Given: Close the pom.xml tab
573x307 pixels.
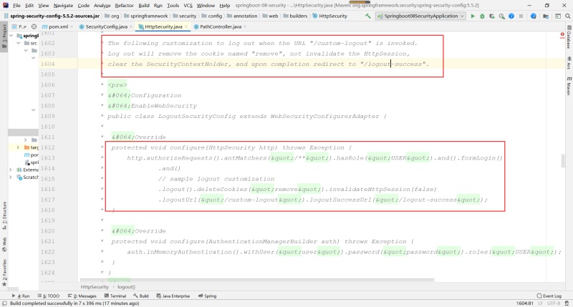Looking at the screenshot, I should click(x=72, y=26).
